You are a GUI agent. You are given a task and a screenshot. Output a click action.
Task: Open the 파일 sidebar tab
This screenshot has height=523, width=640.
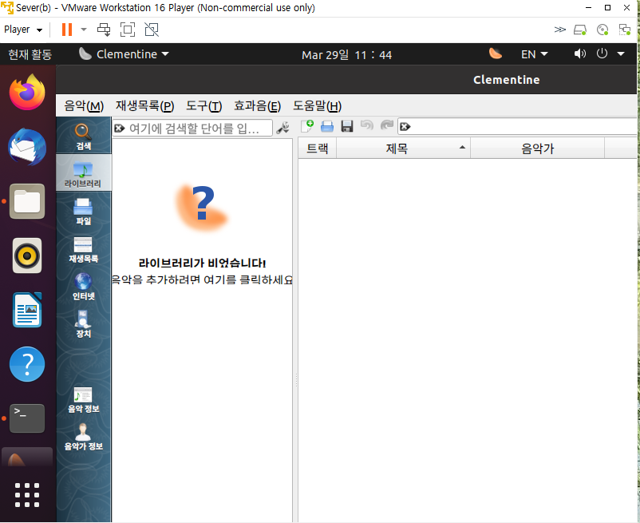83,212
